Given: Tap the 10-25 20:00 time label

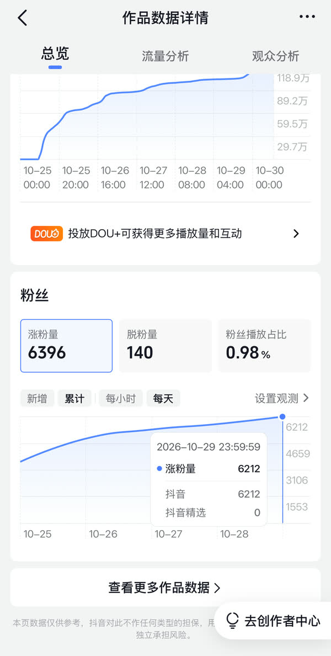Looking at the screenshot, I should click(x=76, y=177).
